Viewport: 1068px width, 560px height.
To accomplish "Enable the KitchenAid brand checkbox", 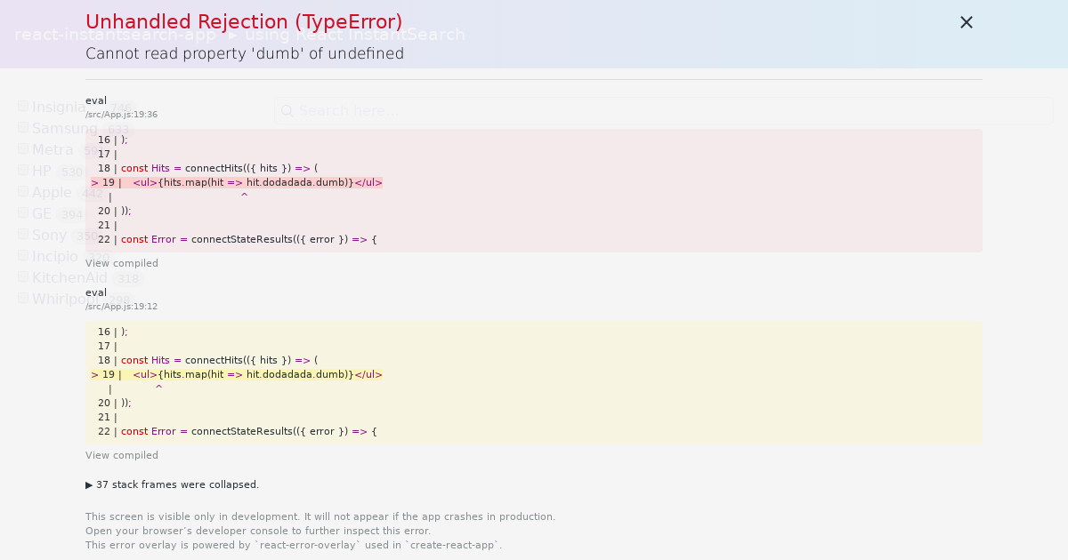I will [22, 276].
